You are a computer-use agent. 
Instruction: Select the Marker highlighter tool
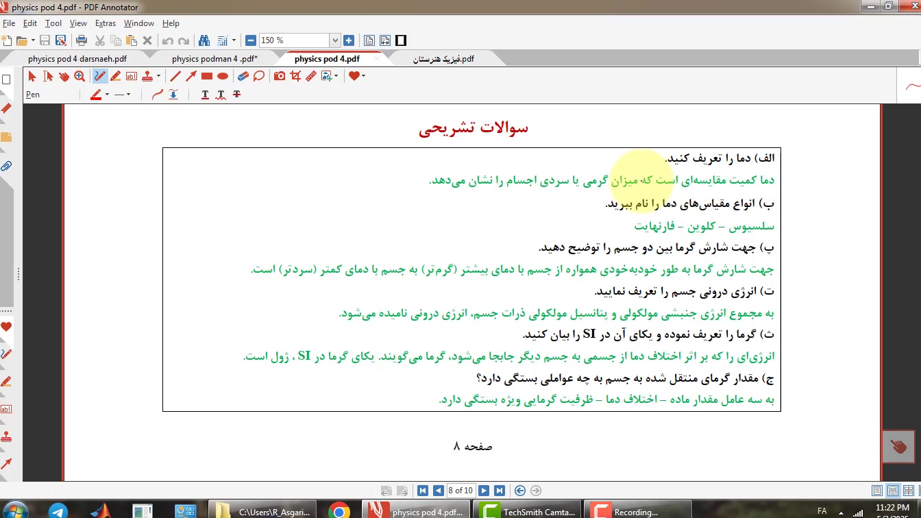(116, 76)
